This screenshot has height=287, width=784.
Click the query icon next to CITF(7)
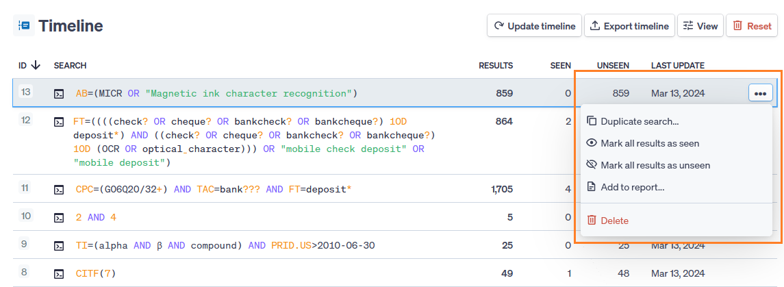pos(59,274)
